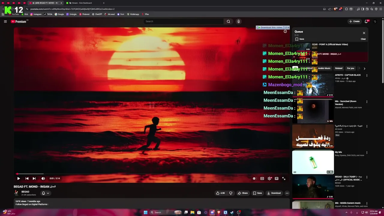The height and width of the screenshot is (216, 384).
Task: Open the notifications bell
Action: click(x=366, y=21)
